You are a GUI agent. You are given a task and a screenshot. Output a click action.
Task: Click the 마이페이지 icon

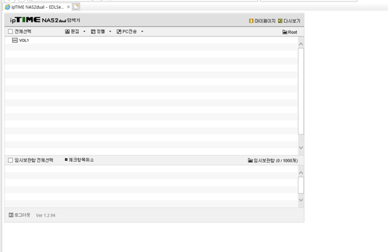coord(251,21)
